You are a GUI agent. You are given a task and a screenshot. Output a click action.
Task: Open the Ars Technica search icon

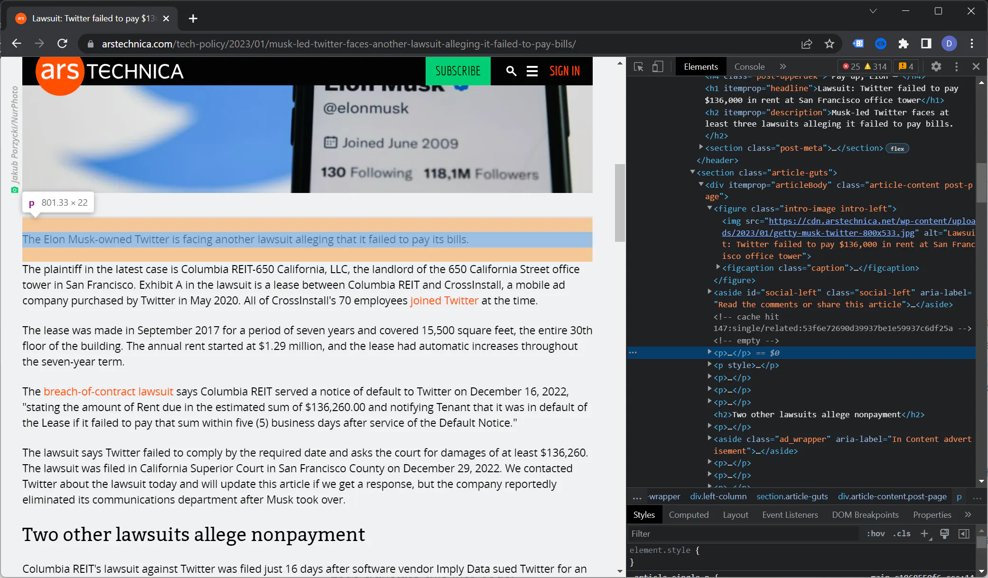(x=511, y=71)
